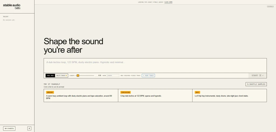Click the Start button
Viewport: 276px width, 132px height.
[257, 75]
